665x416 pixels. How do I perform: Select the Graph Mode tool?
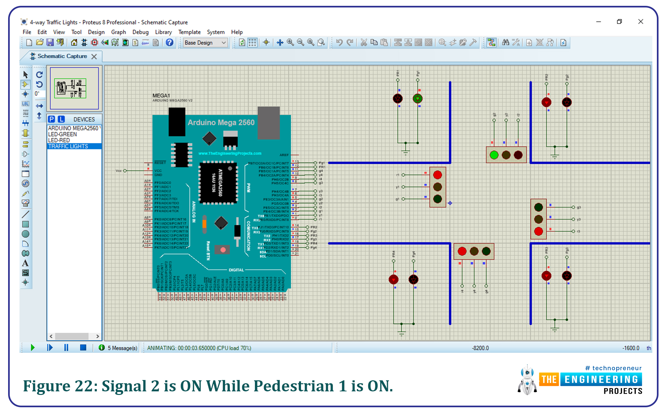click(x=26, y=164)
